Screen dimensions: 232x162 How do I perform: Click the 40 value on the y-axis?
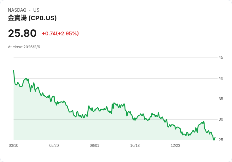[221, 78]
